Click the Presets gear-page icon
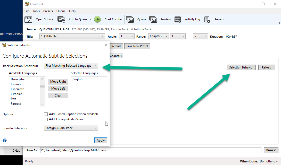 [x=207, y=19]
